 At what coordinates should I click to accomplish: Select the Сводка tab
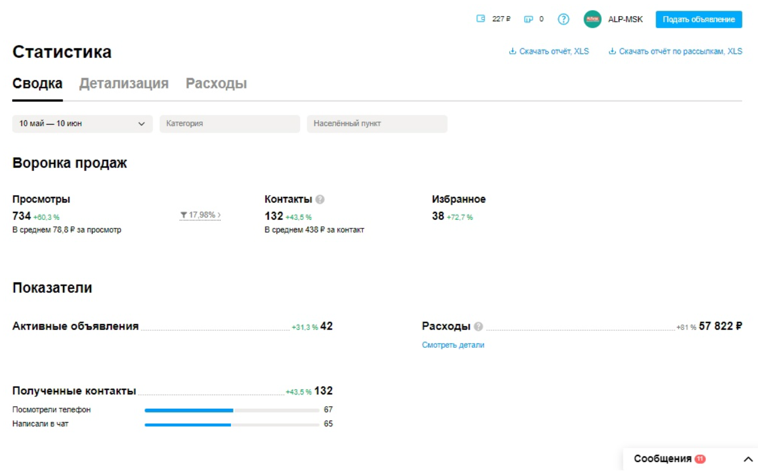(37, 83)
